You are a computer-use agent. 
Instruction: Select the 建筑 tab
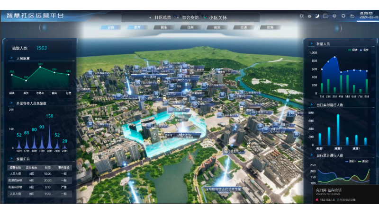coord(217,27)
